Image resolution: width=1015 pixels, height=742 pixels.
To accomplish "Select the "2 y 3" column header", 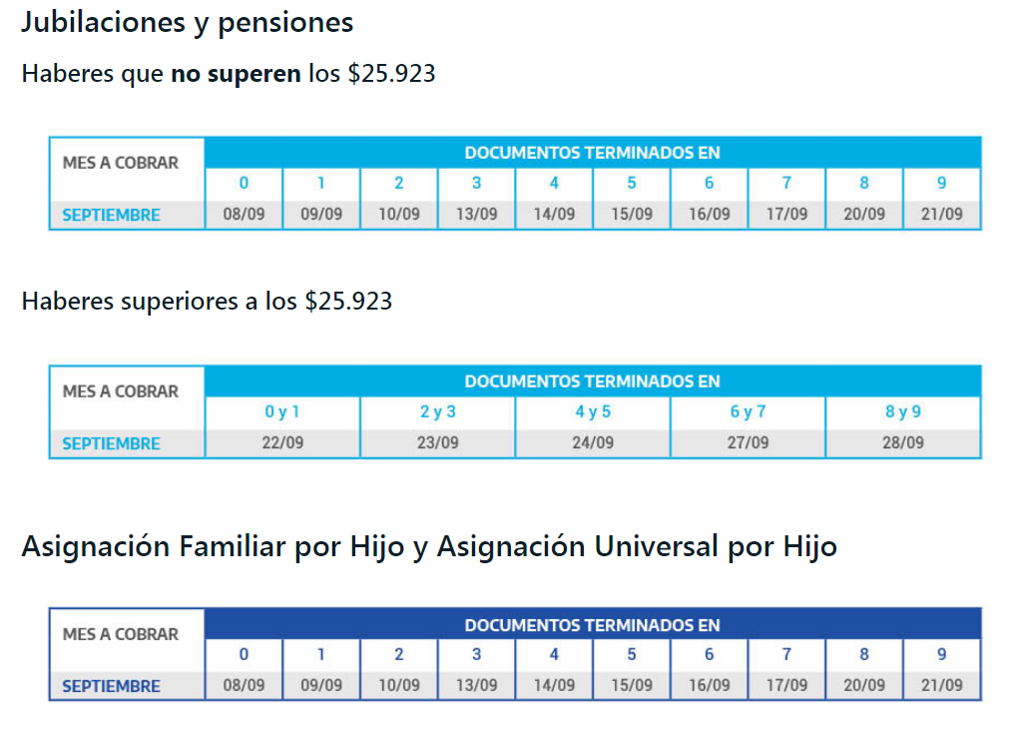I will [437, 412].
